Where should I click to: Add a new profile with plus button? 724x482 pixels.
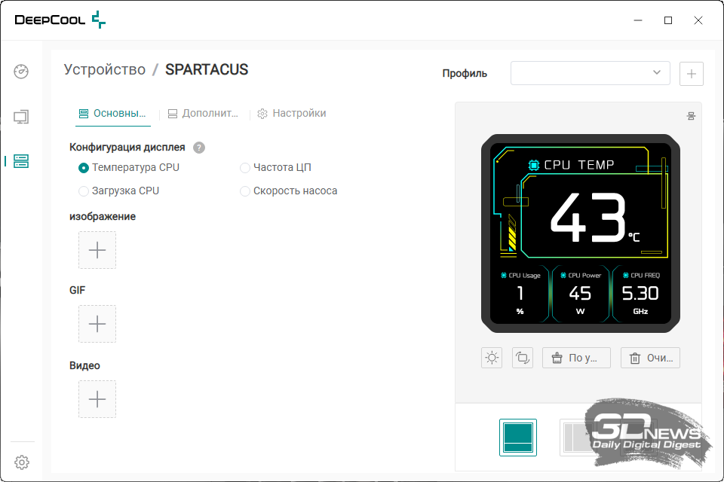tap(692, 74)
